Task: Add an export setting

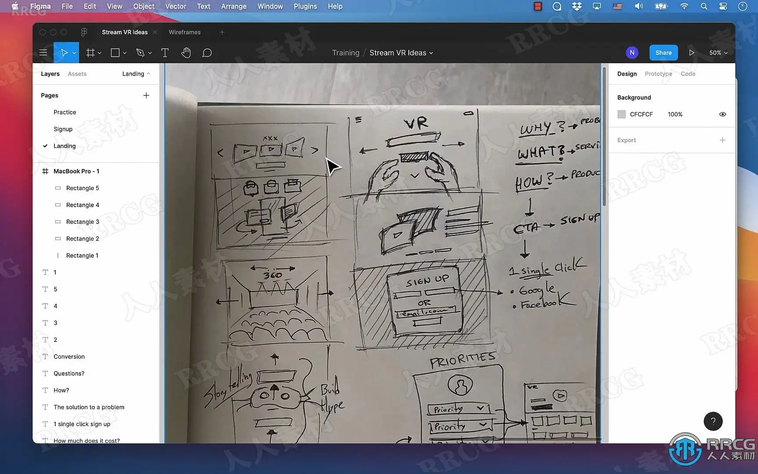Action: pos(722,140)
